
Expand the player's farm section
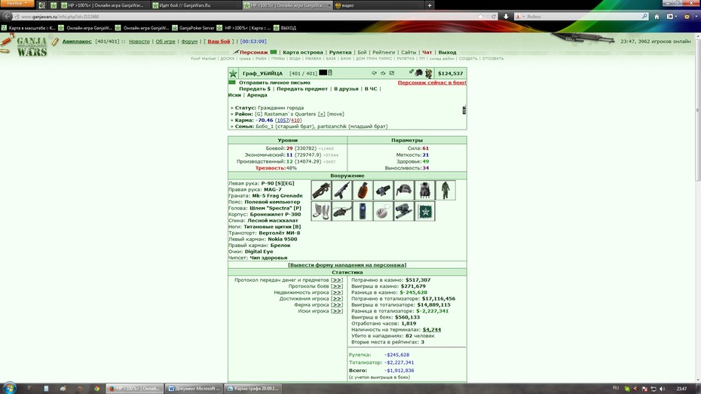coord(337,305)
